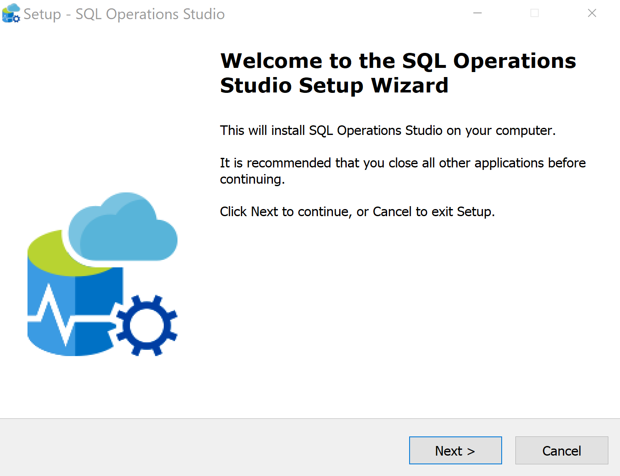Click the This will install sentence

coord(387,130)
